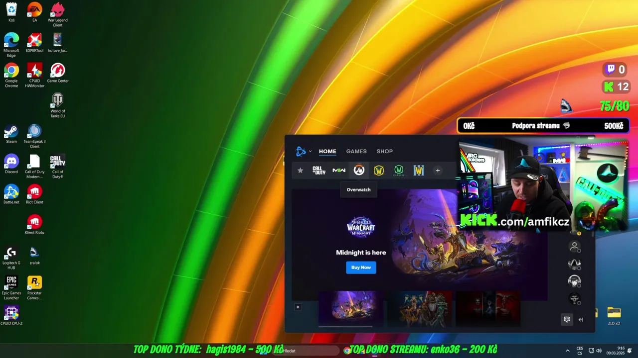This screenshot has width=638, height=358.
Task: Click the skull friend avatar
Action: coord(574,298)
